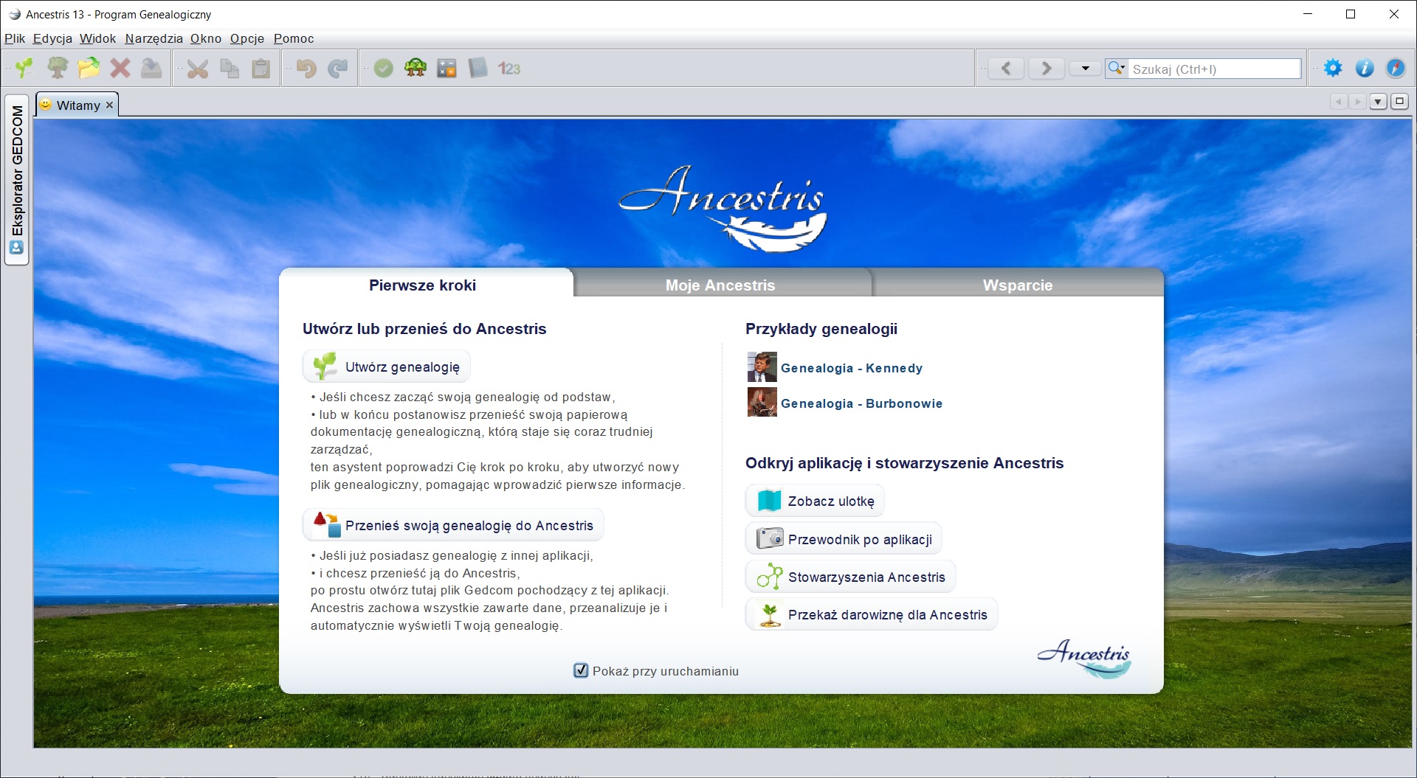Select the Witamy document tab
The width and height of the screenshot is (1417, 778).
[x=77, y=105]
